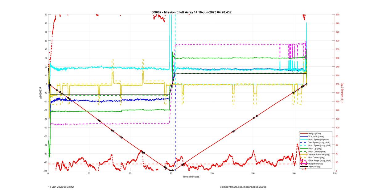Select the "Pitch Control (mm)" legend entry
370x192 pixels.
pyautogui.click(x=317, y=152)
